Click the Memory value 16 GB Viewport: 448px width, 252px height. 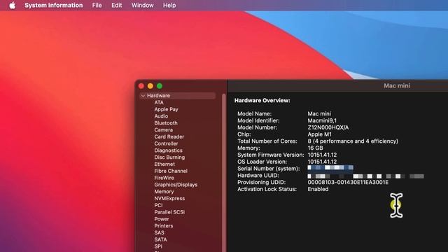point(315,148)
